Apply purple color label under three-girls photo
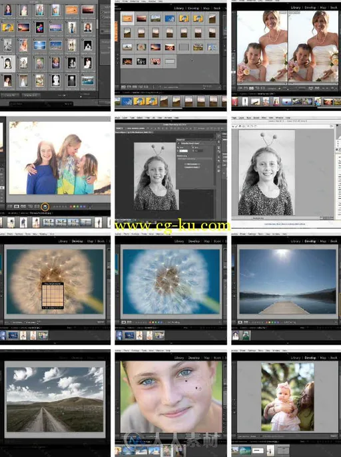The image size is (341, 457). tap(84, 207)
